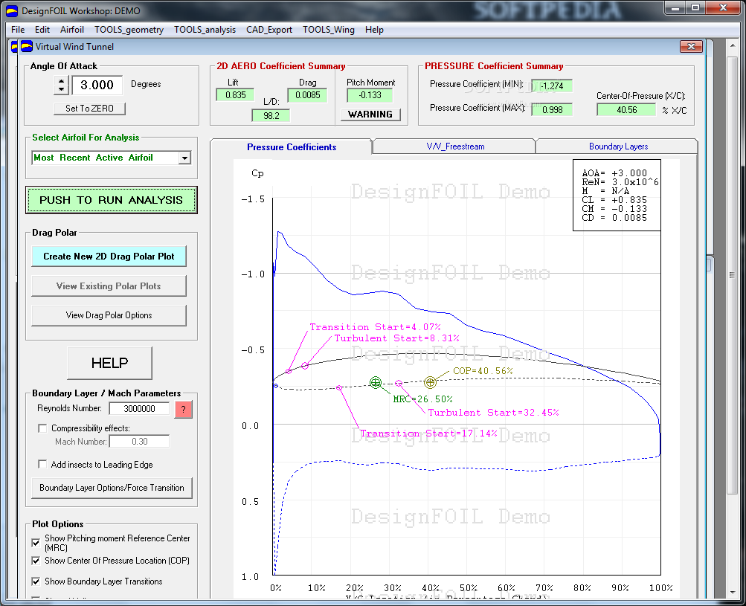Toggle Show Center Of Pressure Location checkbox
Screen dimensions: 746x606
(x=36, y=561)
